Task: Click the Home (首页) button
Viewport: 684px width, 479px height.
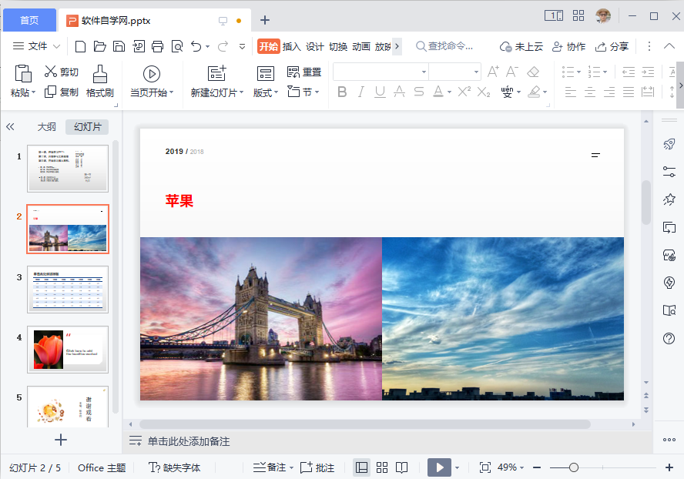Action: 30,21
